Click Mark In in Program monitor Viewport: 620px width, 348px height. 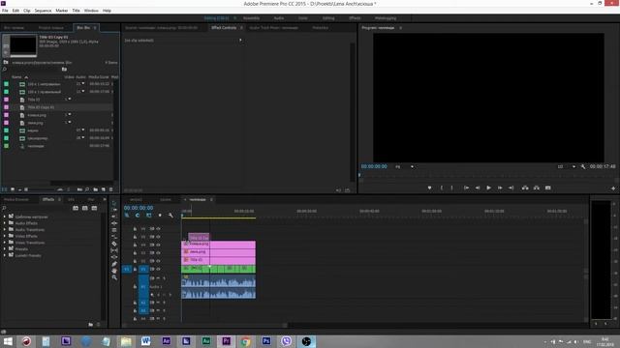click(442, 188)
